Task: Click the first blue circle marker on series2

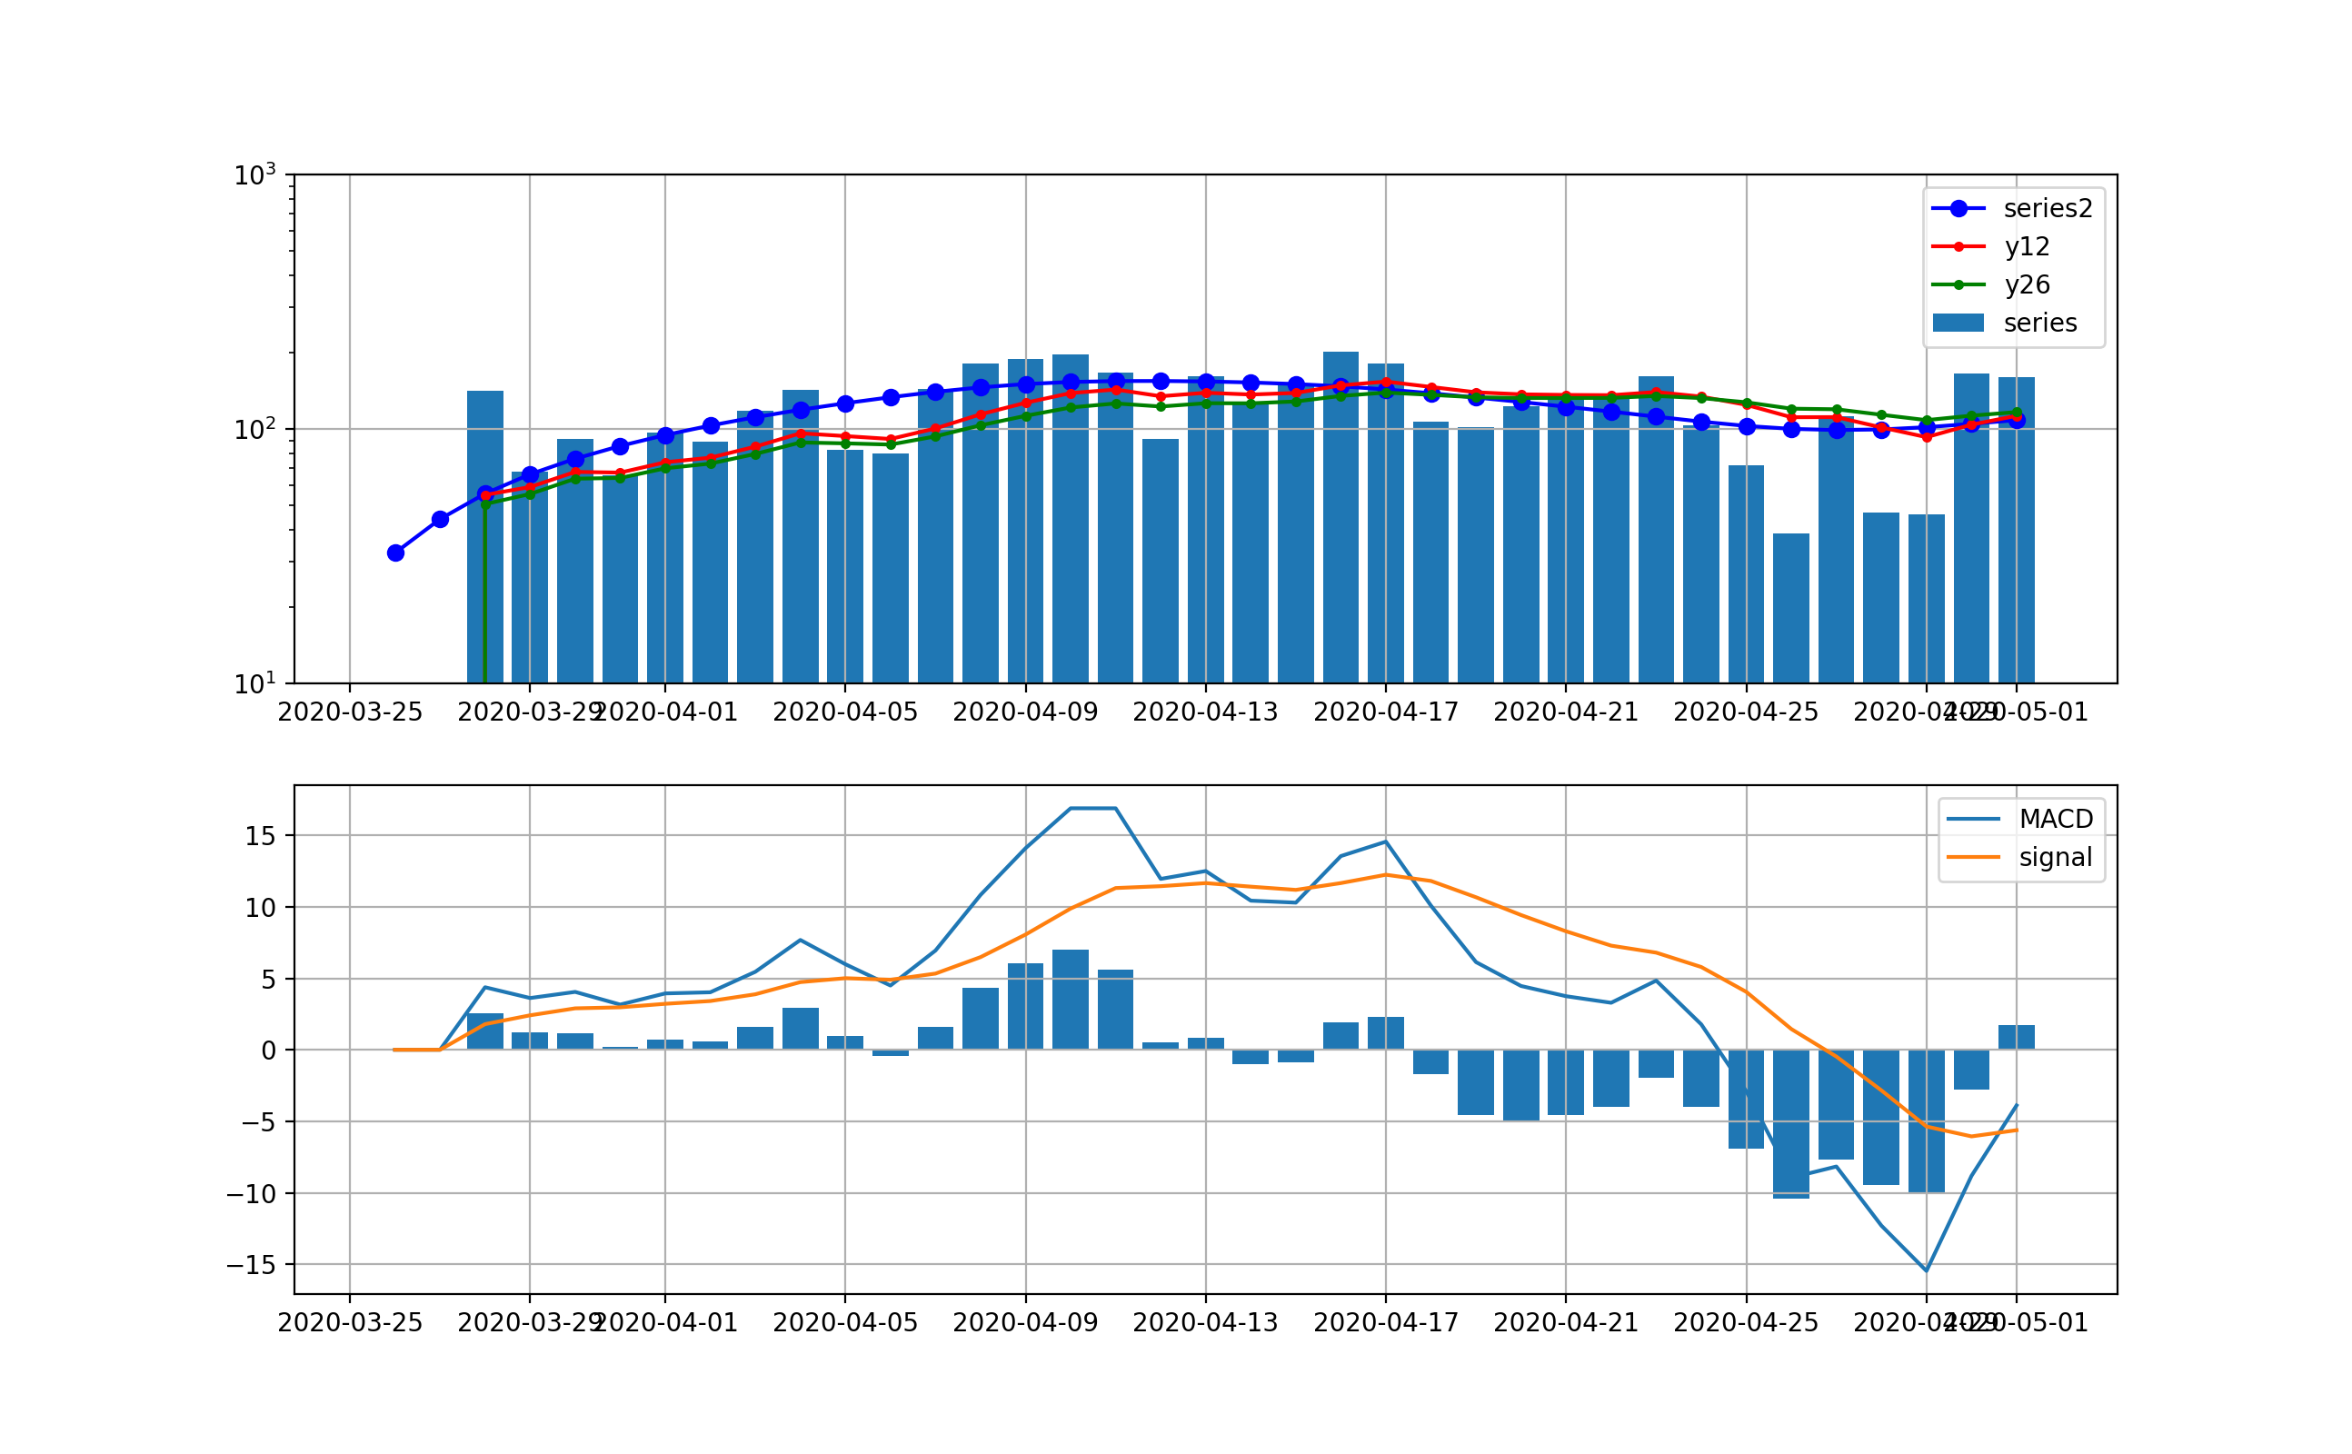Action: click(x=394, y=551)
